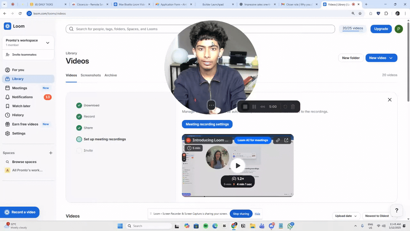
Task: Click Stop sharing in the share bar
Action: 241,214
